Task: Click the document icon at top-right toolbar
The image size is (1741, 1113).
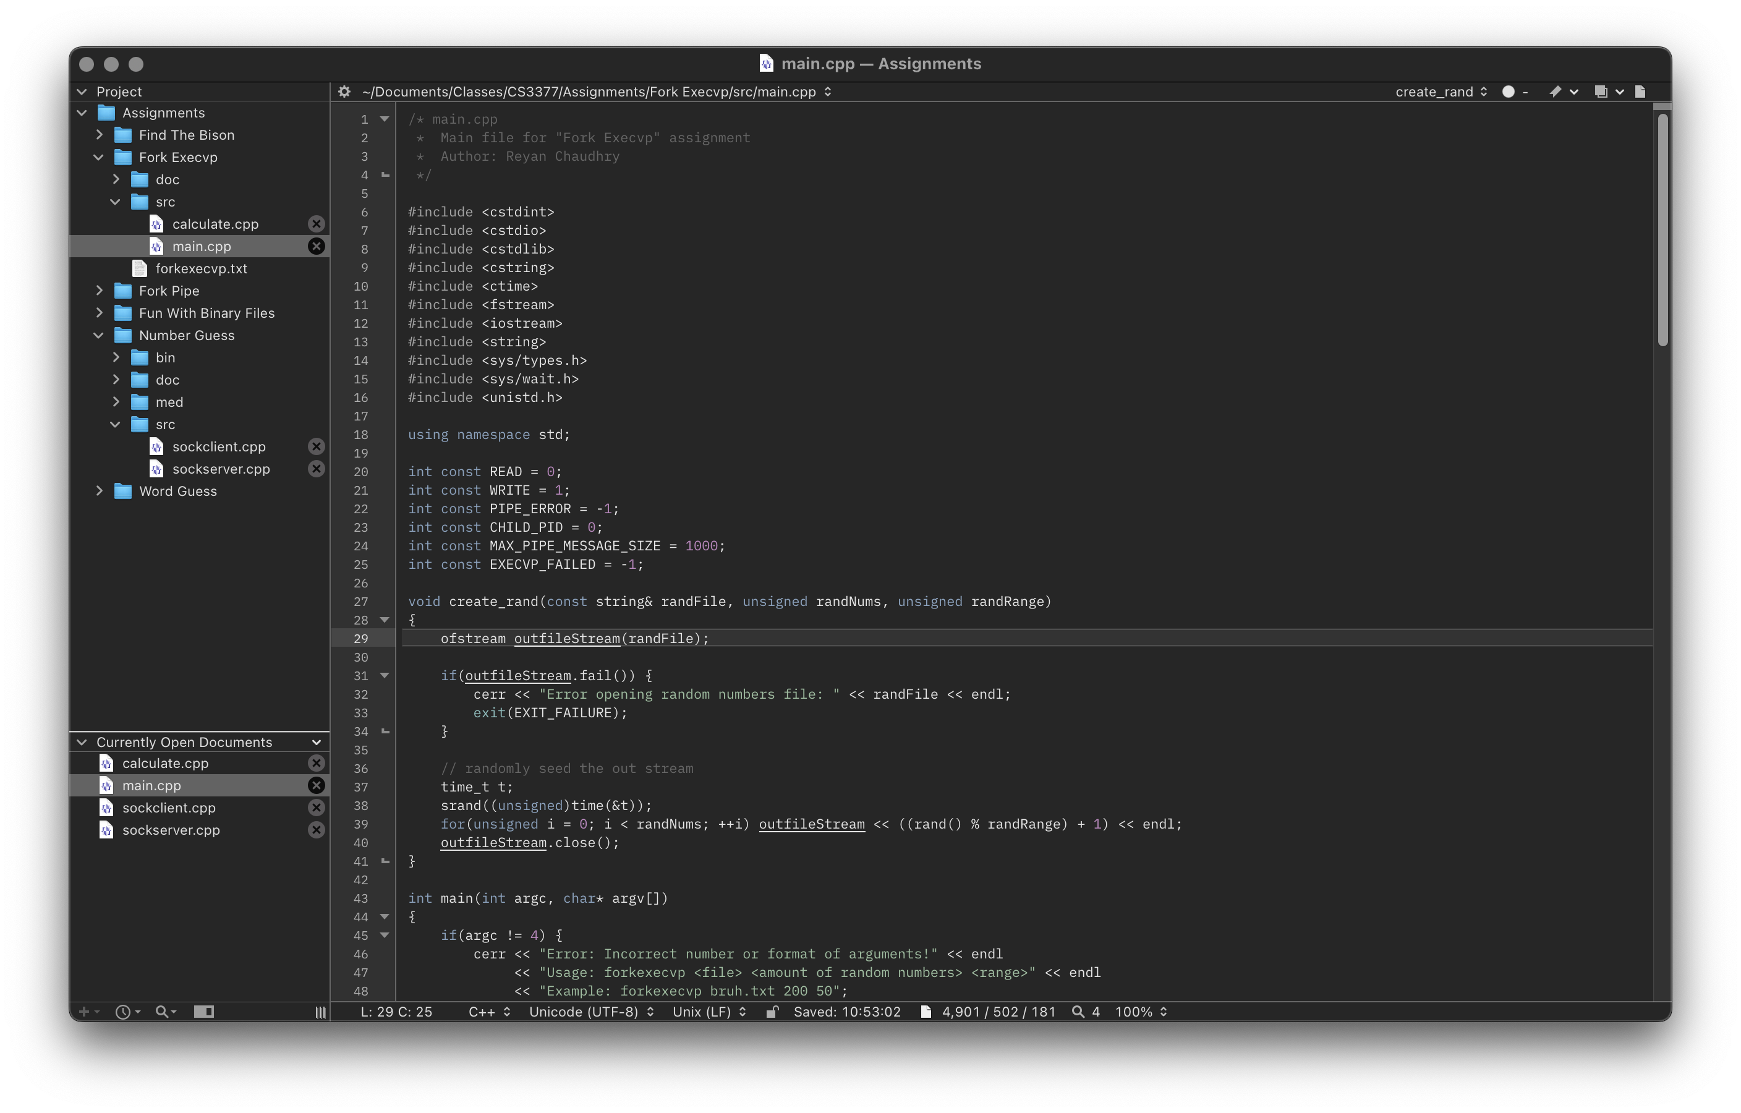Action: 1640,92
